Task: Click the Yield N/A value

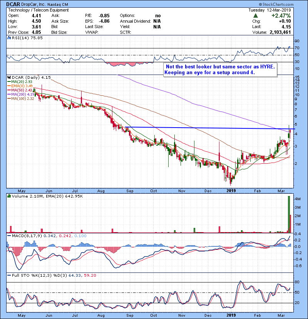Action: pos(157,27)
